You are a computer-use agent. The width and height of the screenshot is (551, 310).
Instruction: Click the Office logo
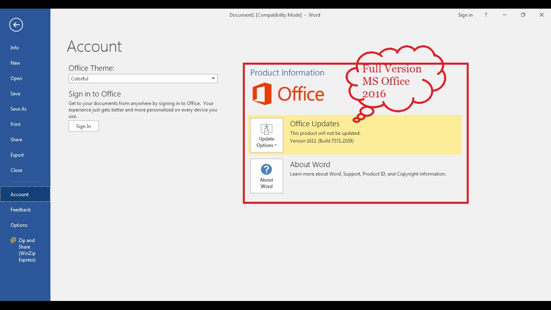[288, 94]
